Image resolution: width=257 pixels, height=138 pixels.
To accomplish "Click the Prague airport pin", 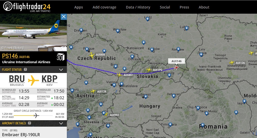I will [87, 49].
